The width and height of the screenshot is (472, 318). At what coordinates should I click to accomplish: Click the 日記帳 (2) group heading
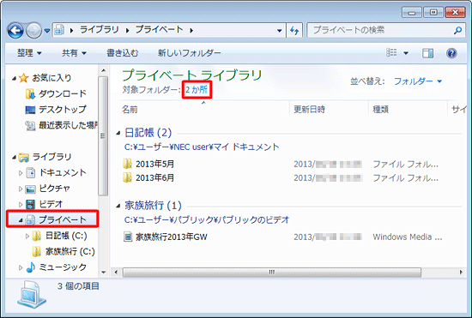point(148,133)
